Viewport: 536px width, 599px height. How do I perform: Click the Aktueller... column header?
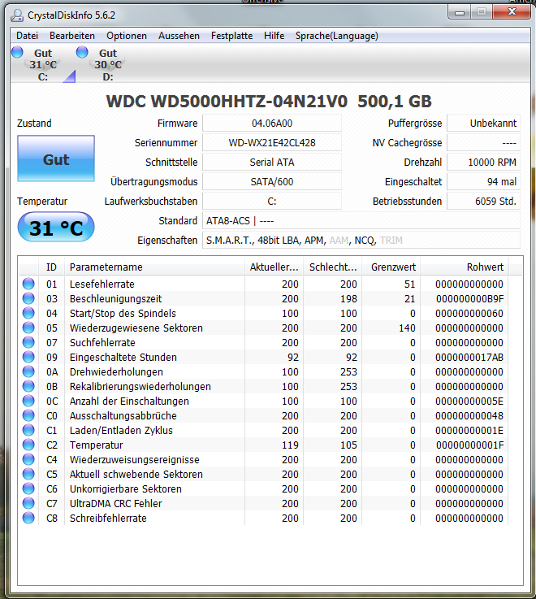coord(274,267)
